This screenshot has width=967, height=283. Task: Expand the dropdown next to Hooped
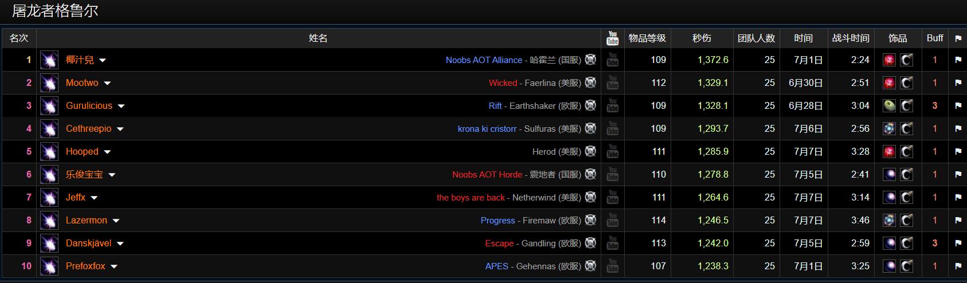[107, 152]
